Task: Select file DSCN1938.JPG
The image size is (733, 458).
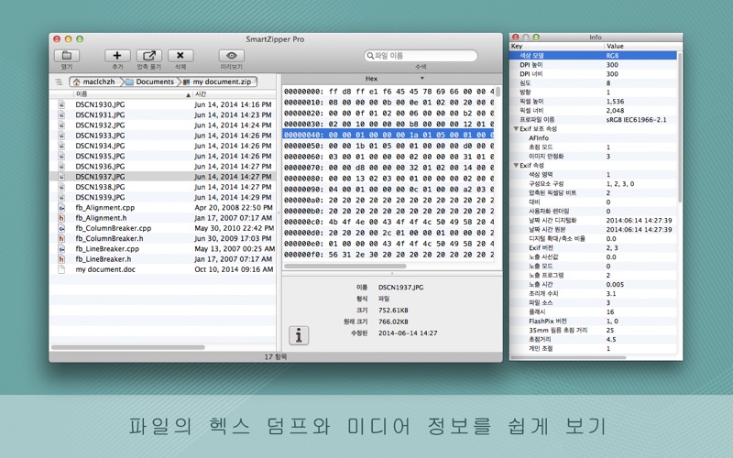Action: (100, 187)
